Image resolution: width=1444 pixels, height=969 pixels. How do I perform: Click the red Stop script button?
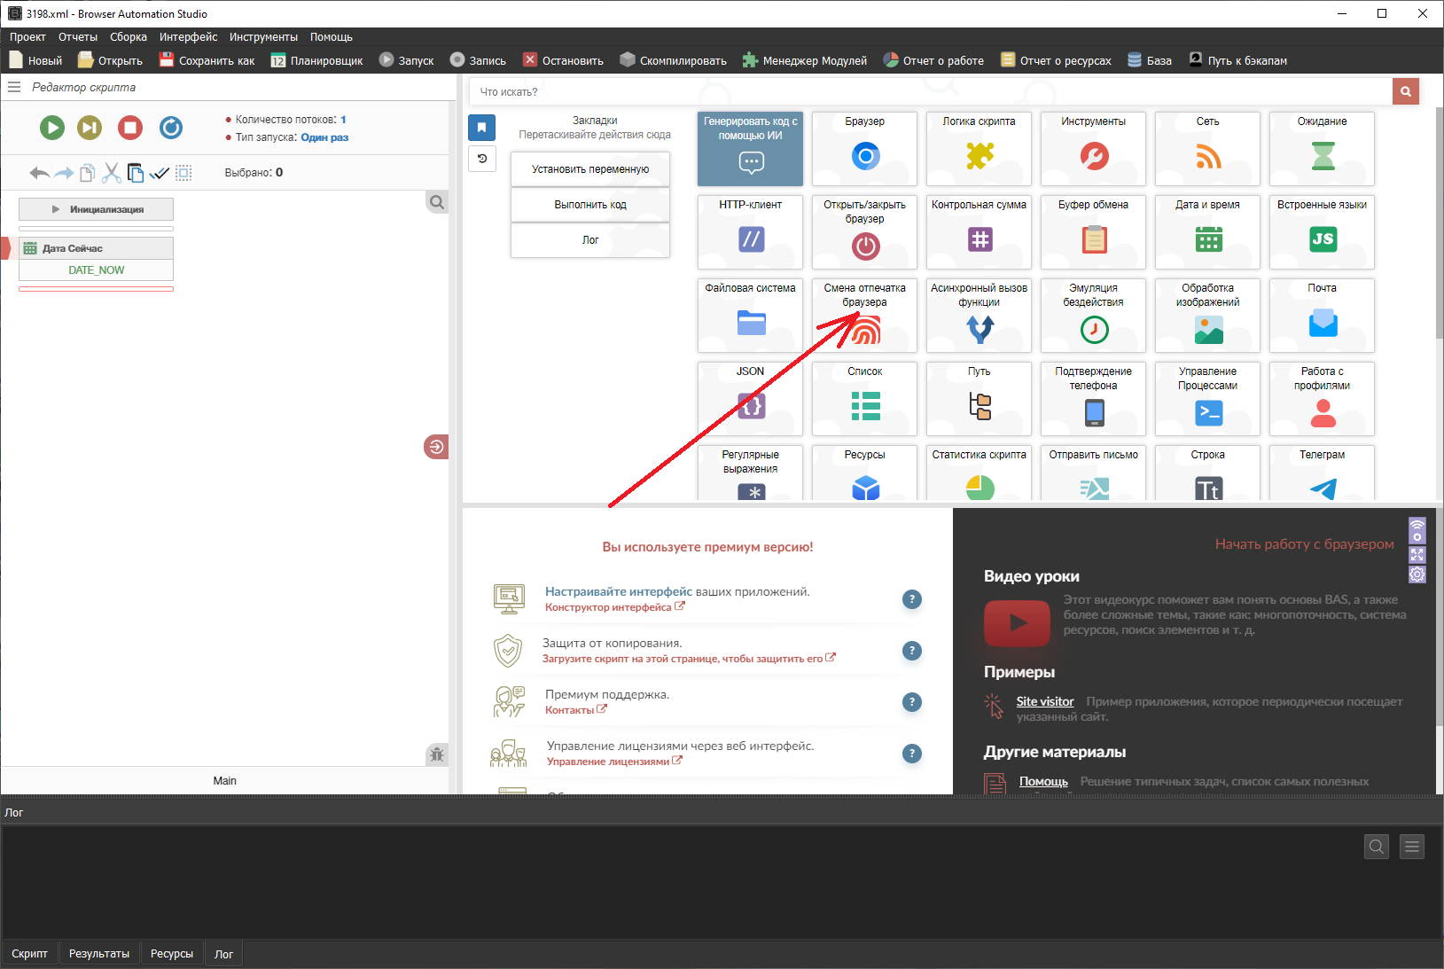pos(130,128)
